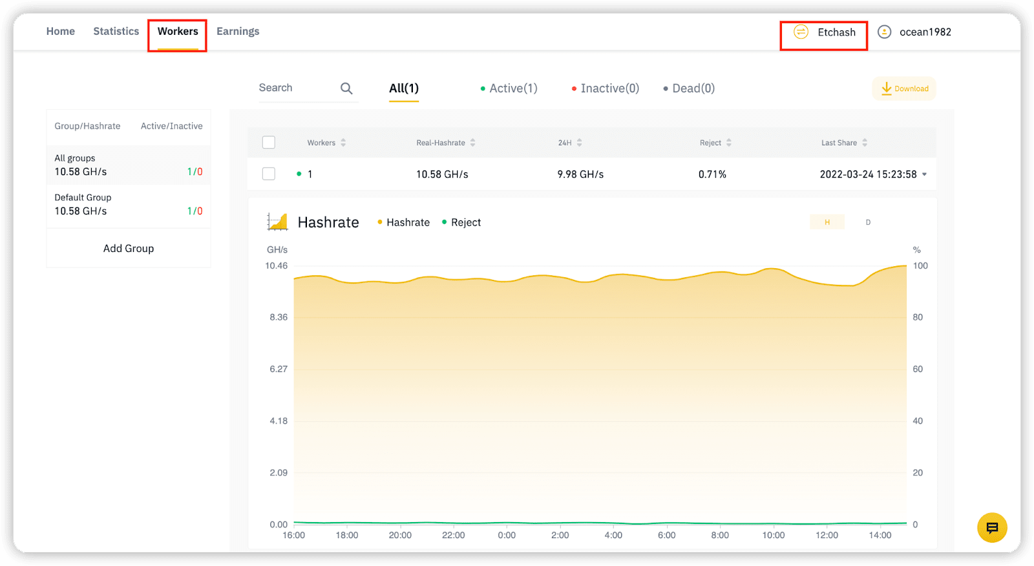This screenshot has height=566, width=1034.
Task: Select the Default Group row
Action: click(129, 205)
